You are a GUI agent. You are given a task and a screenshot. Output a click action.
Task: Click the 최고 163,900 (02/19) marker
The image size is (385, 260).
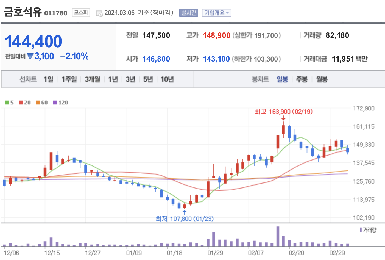tap(283, 112)
